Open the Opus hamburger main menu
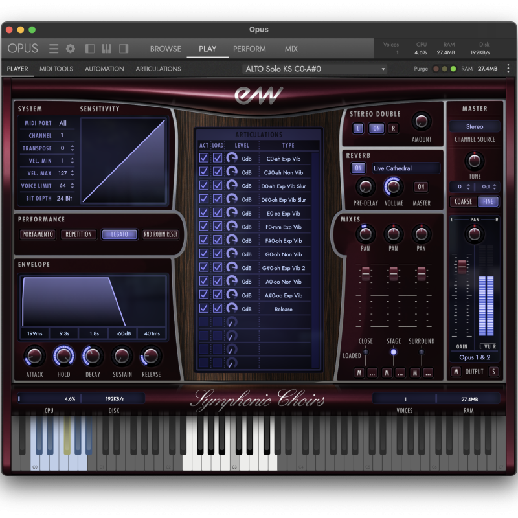The image size is (518, 518). tap(54, 49)
